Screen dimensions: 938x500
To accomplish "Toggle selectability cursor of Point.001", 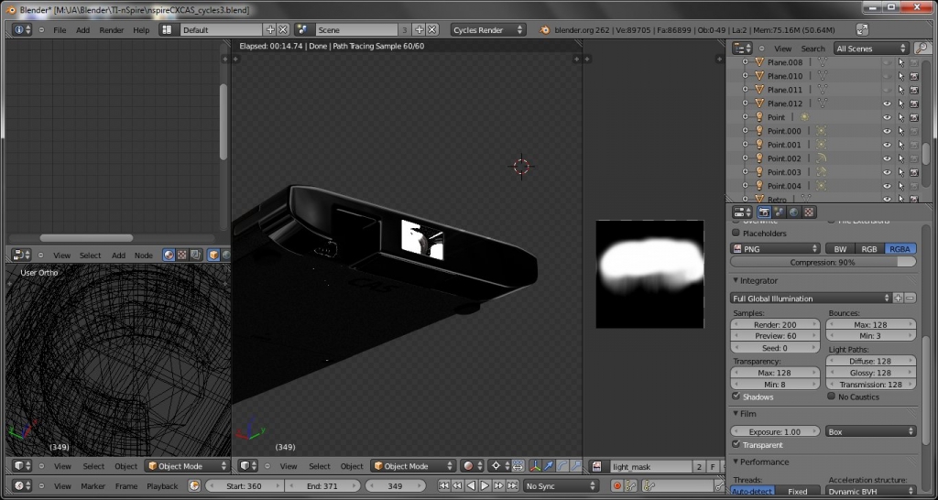I will tap(901, 145).
